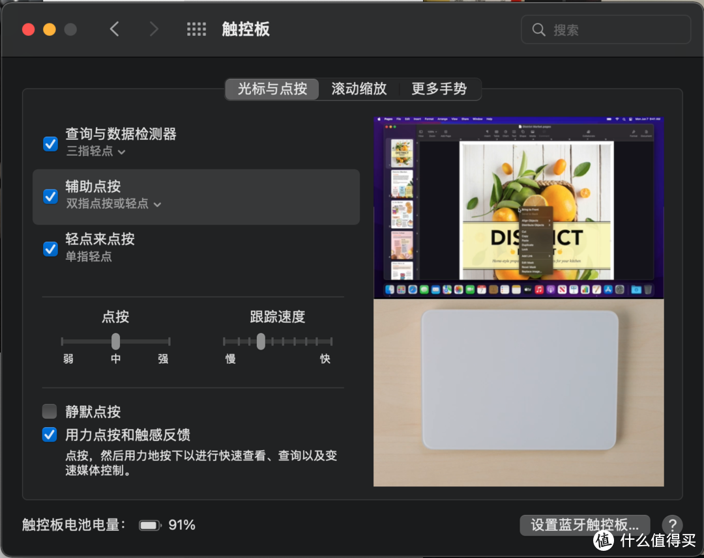The image size is (704, 558).
Task: Click the show-all-preferences grid icon
Action: click(x=196, y=29)
